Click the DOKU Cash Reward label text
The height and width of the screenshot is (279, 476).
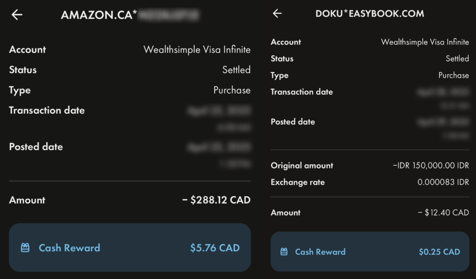(x=320, y=252)
